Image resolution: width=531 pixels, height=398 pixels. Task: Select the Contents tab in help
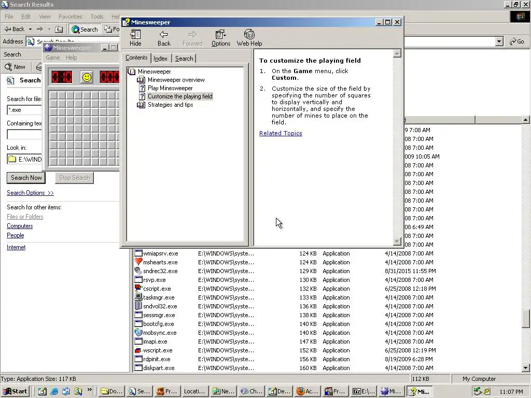pyautogui.click(x=136, y=58)
